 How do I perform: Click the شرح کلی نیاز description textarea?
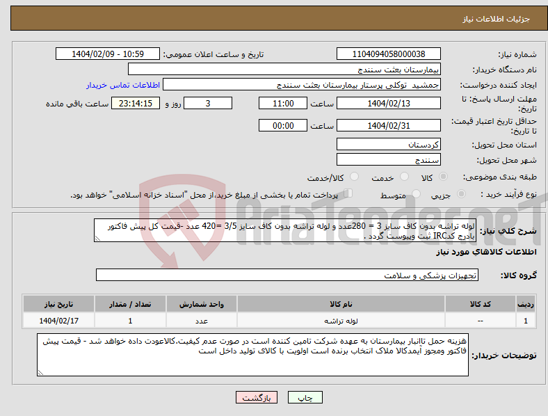coord(285,230)
